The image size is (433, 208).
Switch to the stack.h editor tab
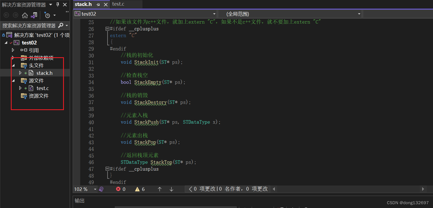83,4
